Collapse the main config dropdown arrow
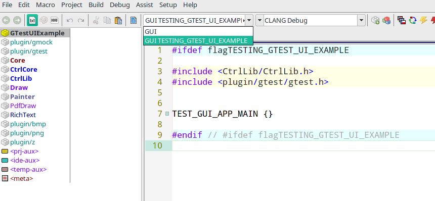Viewport: 435px width, 201px height. point(249,20)
